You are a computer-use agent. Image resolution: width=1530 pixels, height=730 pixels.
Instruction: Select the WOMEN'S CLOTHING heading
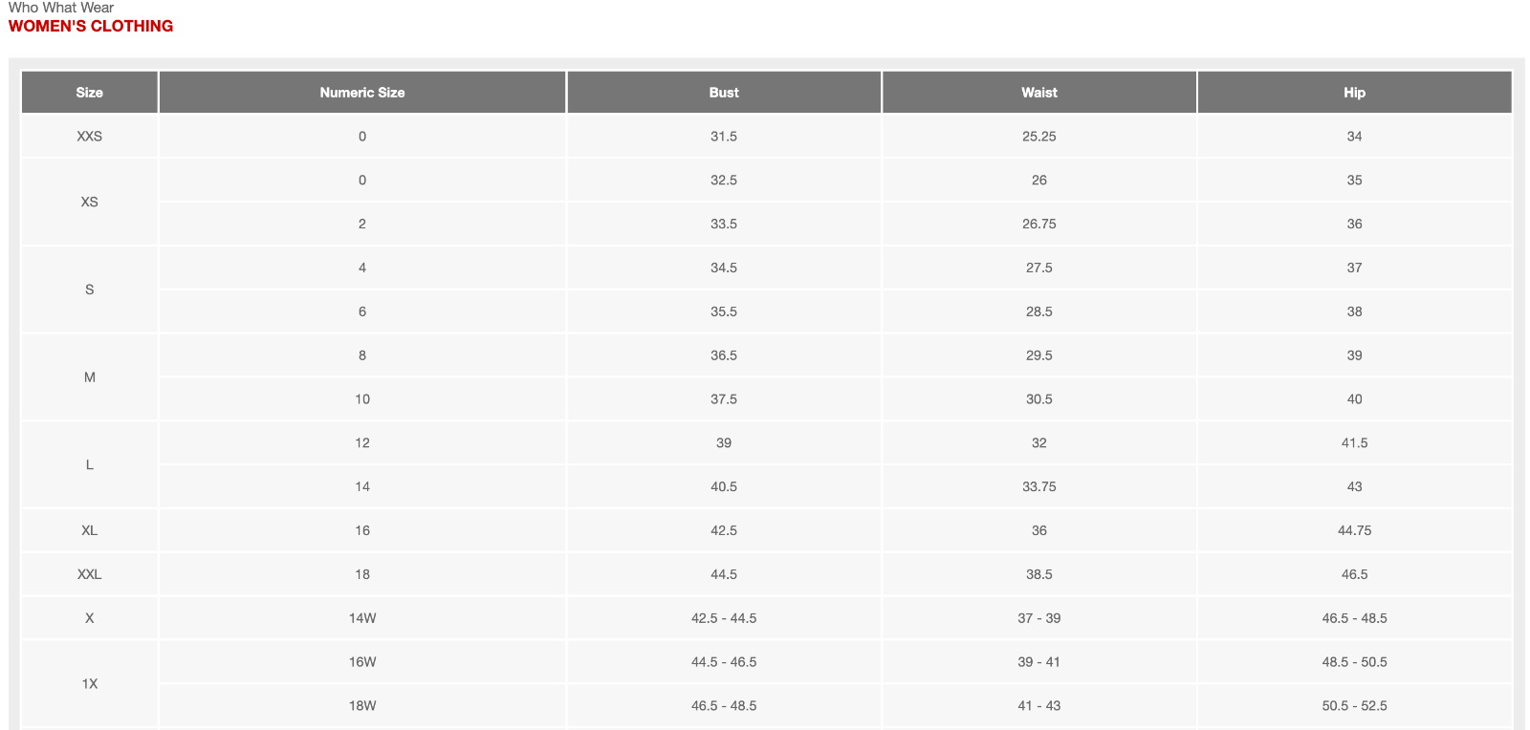click(91, 26)
